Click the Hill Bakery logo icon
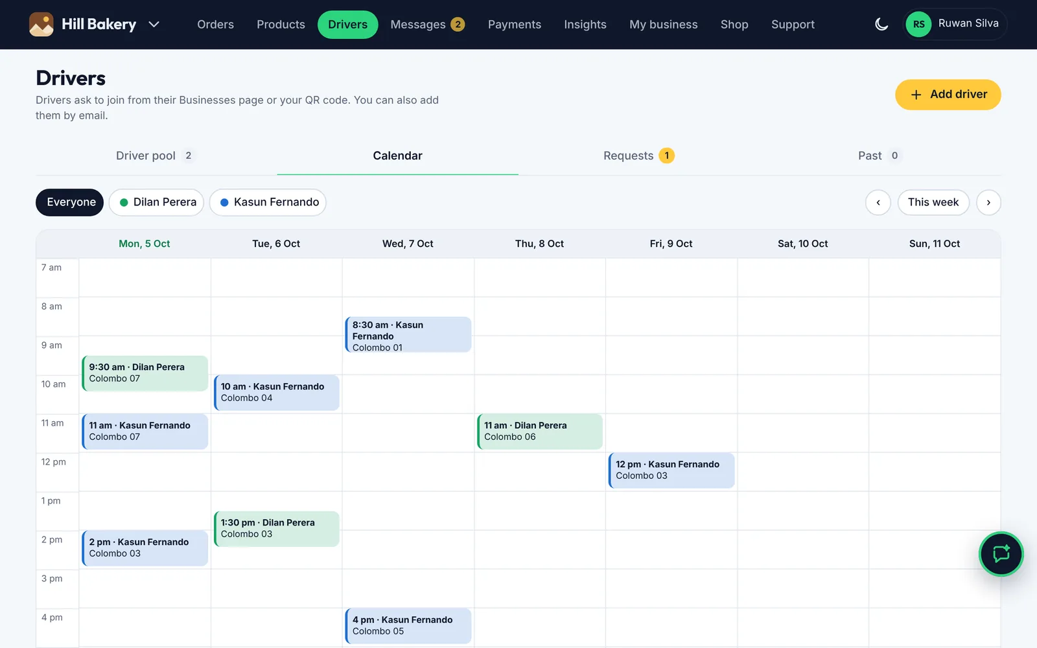1037x648 pixels. click(x=41, y=25)
